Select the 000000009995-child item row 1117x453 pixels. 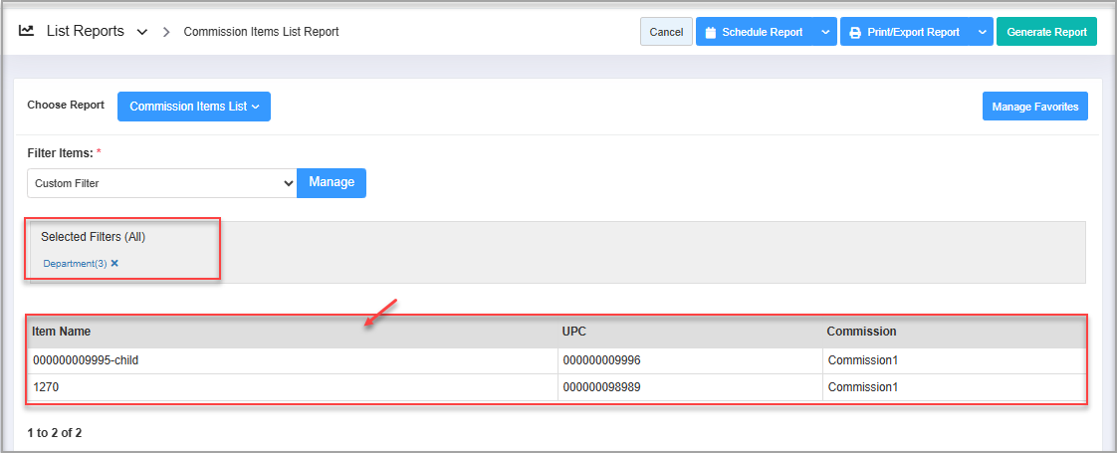click(x=86, y=359)
